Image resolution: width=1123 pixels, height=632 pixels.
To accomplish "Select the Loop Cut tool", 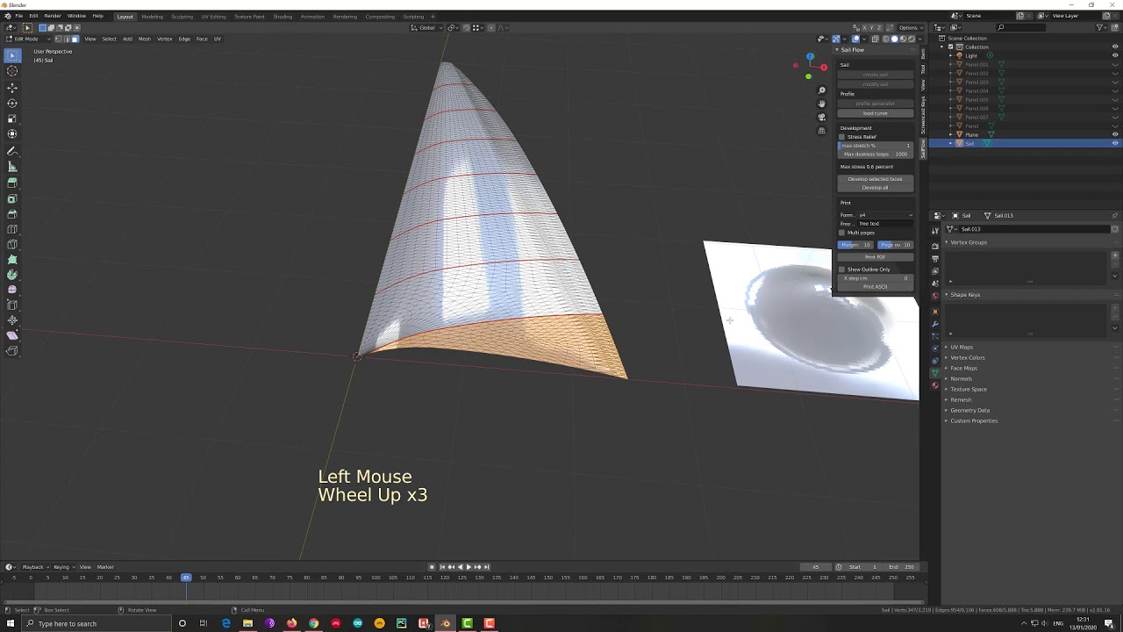I will [12, 229].
